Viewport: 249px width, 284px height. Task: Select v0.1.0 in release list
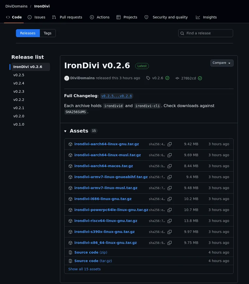pyautogui.click(x=19, y=125)
